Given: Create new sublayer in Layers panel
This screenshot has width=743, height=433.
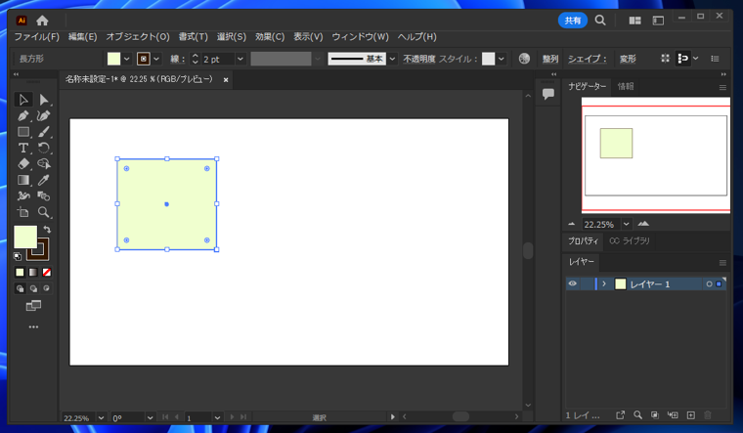Looking at the screenshot, I should tap(673, 415).
